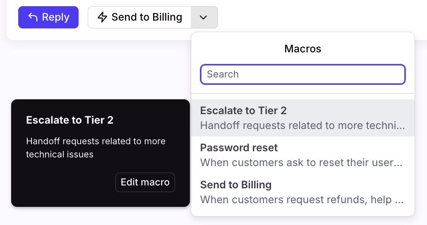Focus the macros Search field

point(302,74)
